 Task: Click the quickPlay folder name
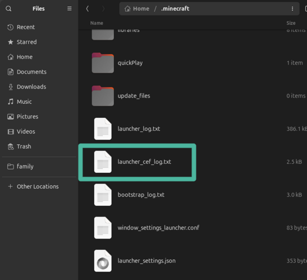(x=130, y=63)
